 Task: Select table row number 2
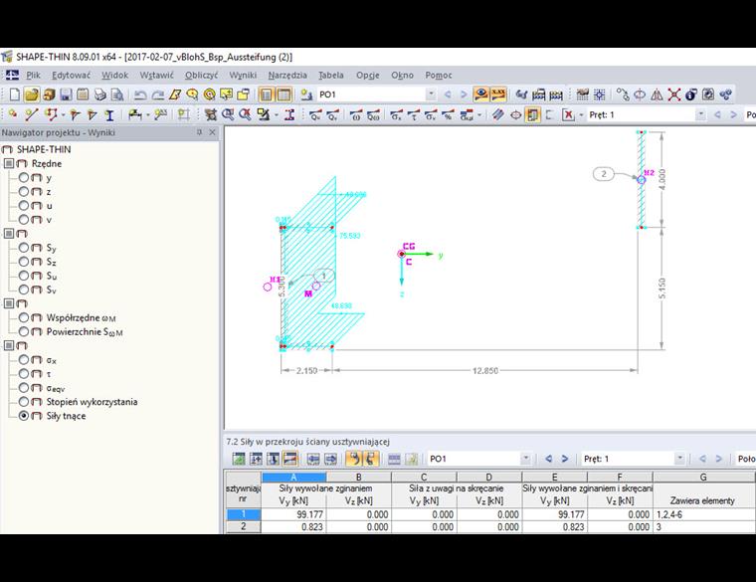coord(243,526)
